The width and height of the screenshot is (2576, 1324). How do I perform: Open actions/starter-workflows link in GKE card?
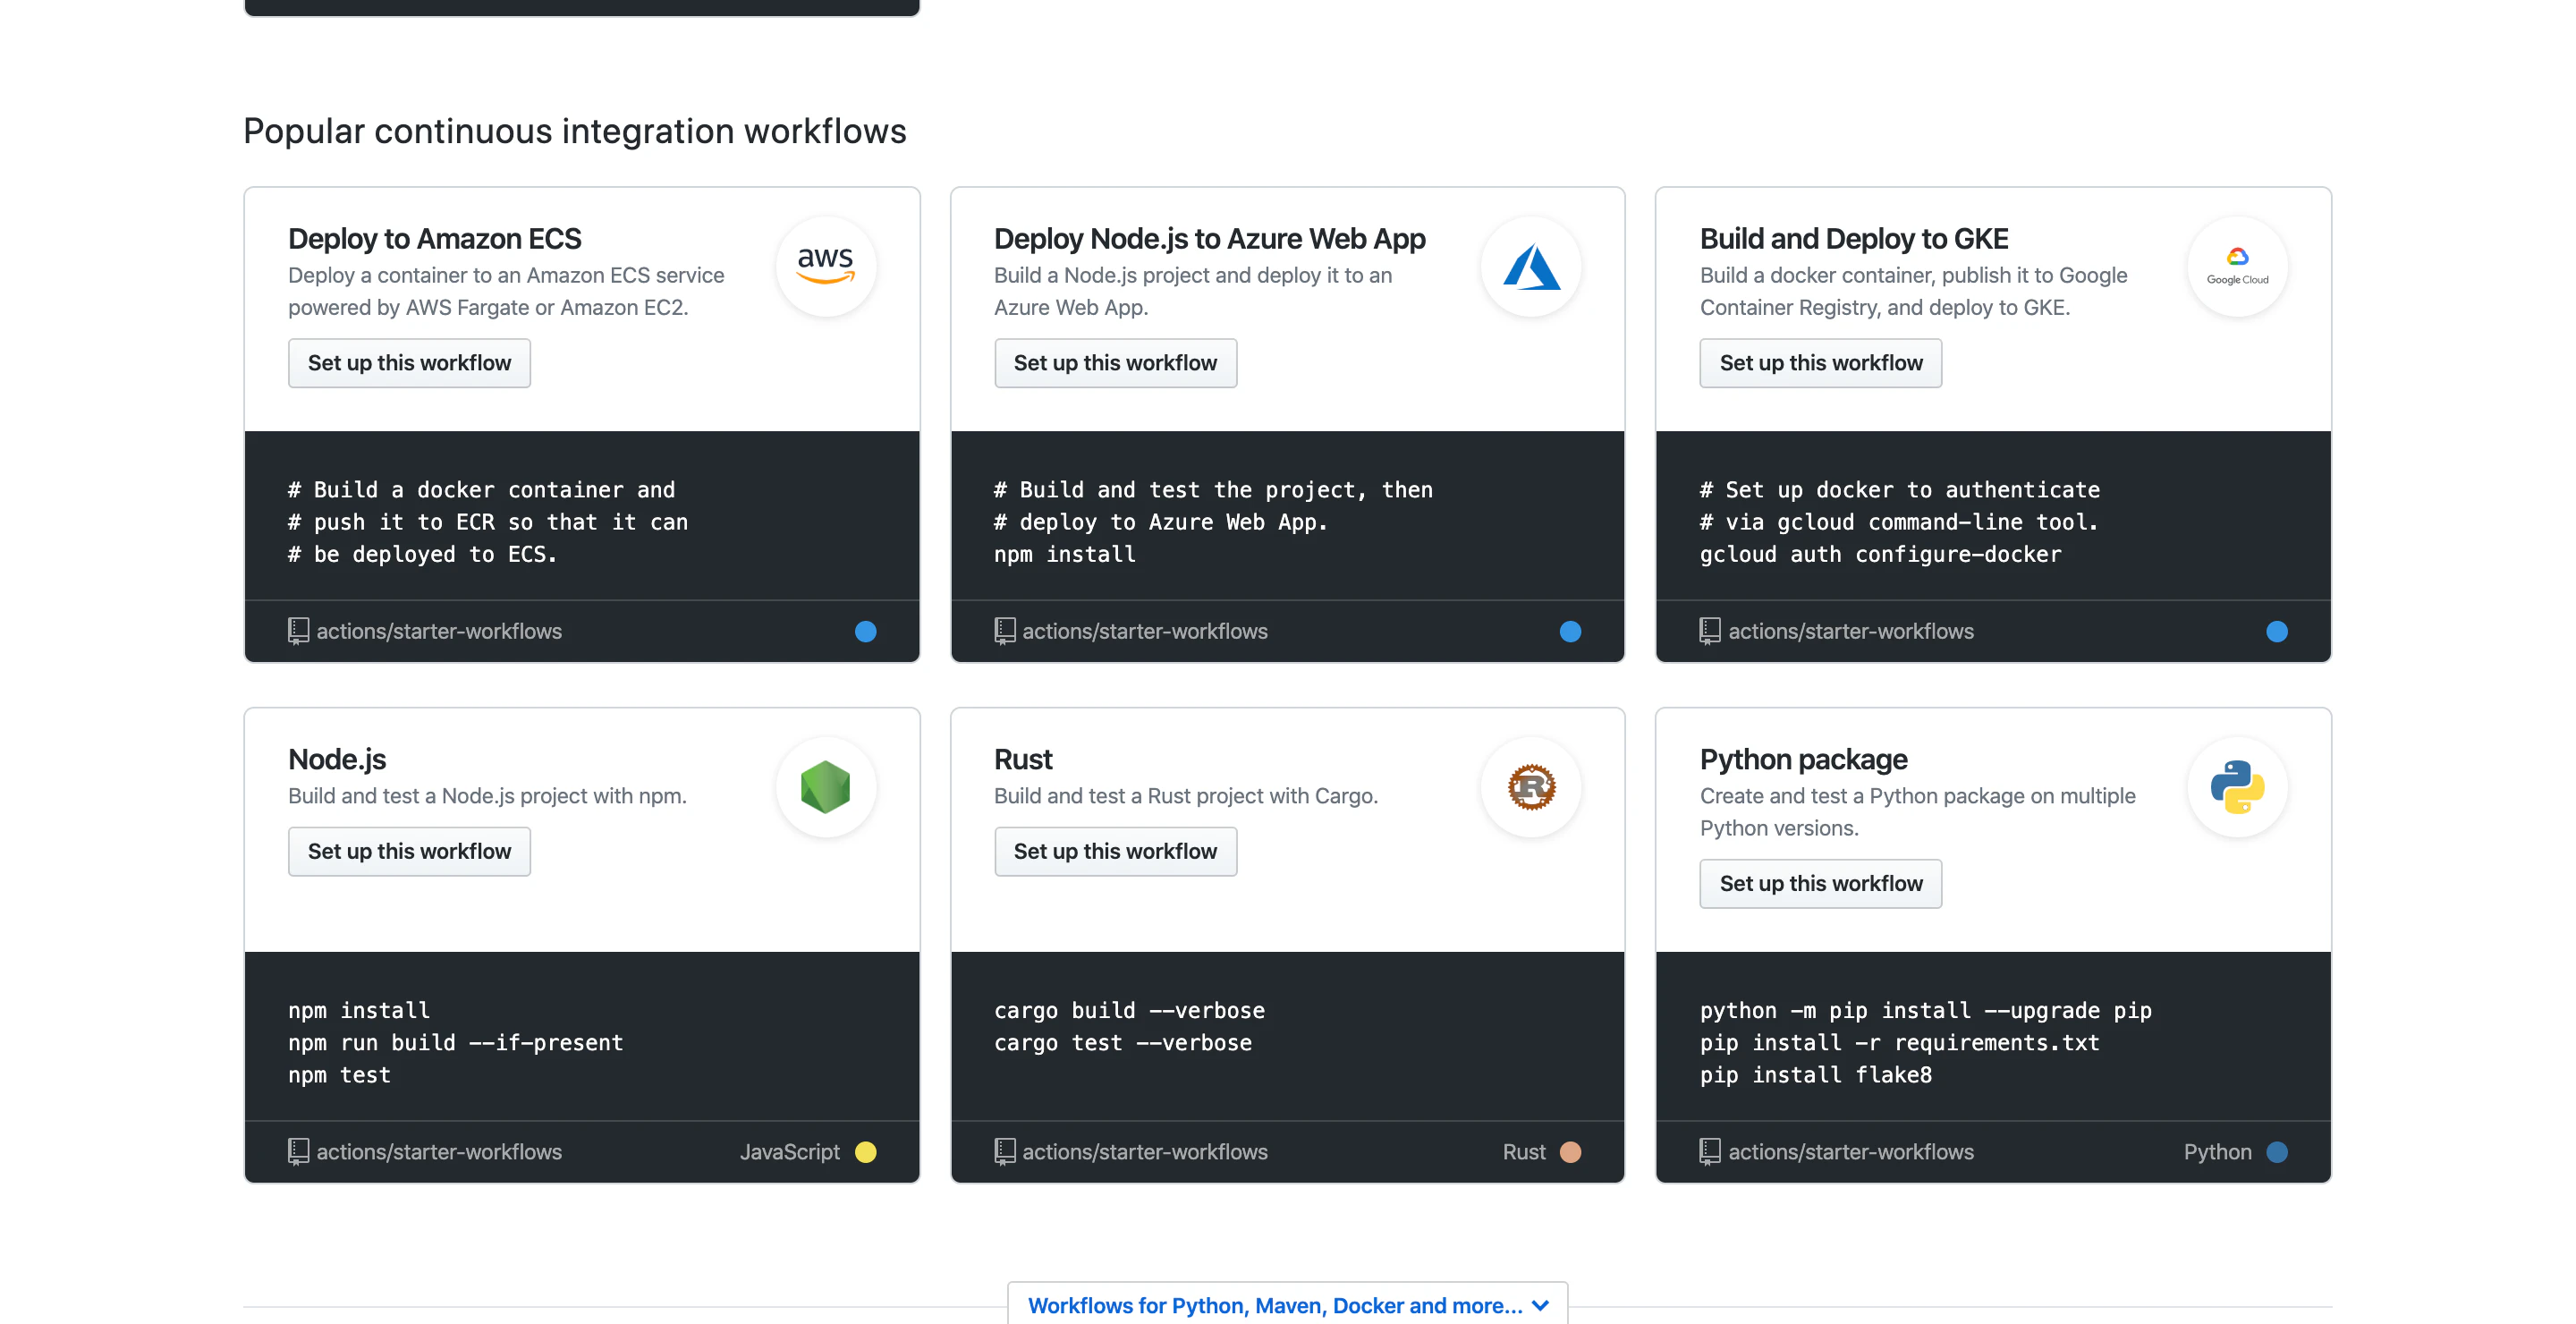pos(1851,631)
